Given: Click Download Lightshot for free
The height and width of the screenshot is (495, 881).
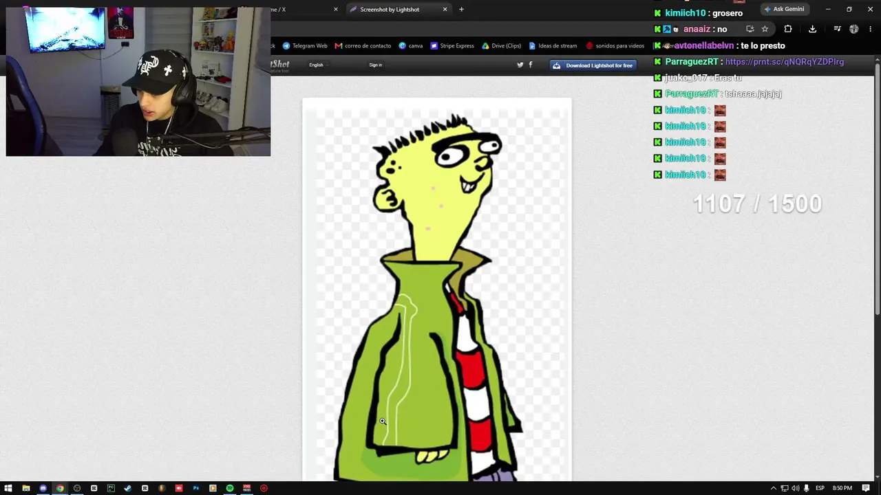Looking at the screenshot, I should 593,65.
